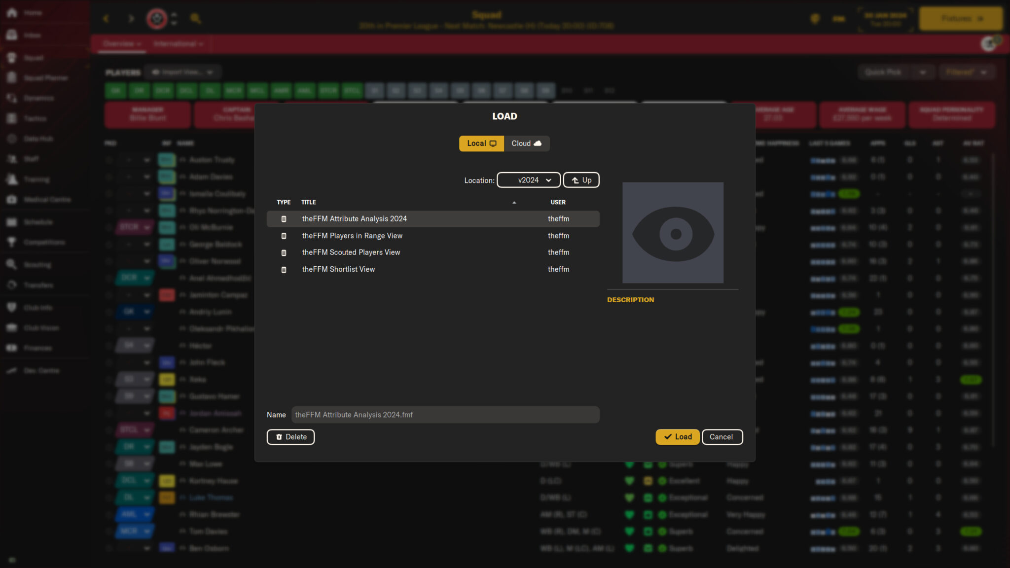This screenshot has width=1010, height=568.
Task: Delete the selected file
Action: [290, 437]
